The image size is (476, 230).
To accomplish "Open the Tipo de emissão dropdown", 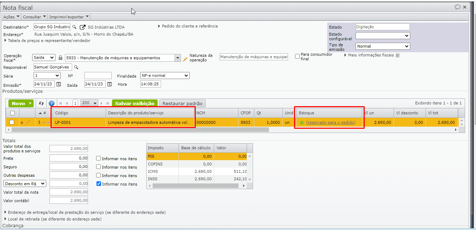I will (382, 46).
